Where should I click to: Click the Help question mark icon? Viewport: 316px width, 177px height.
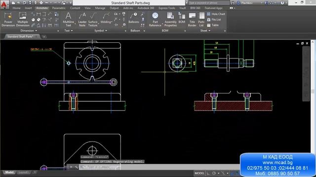point(282,3)
